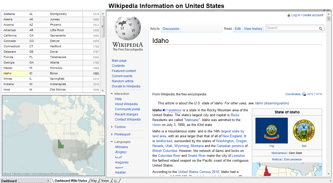The image size is (333, 183).
Task: Collapse the Interaction sidebar section
Action: point(112,94)
